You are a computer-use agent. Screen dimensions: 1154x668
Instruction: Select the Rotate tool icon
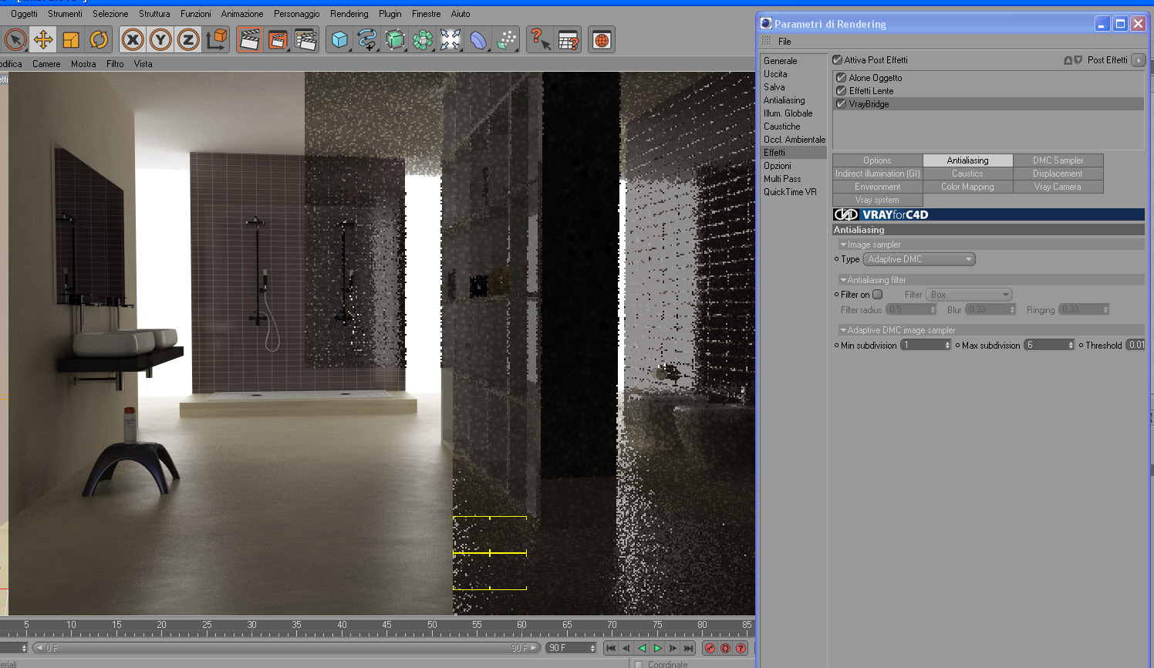point(99,39)
